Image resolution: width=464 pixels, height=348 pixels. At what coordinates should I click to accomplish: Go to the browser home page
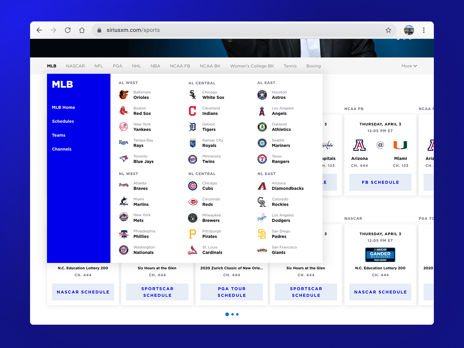82,30
